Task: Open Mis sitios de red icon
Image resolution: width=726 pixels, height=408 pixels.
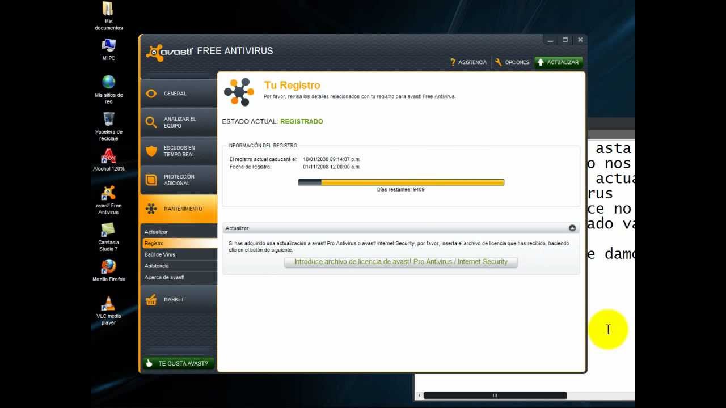Action: 108,89
